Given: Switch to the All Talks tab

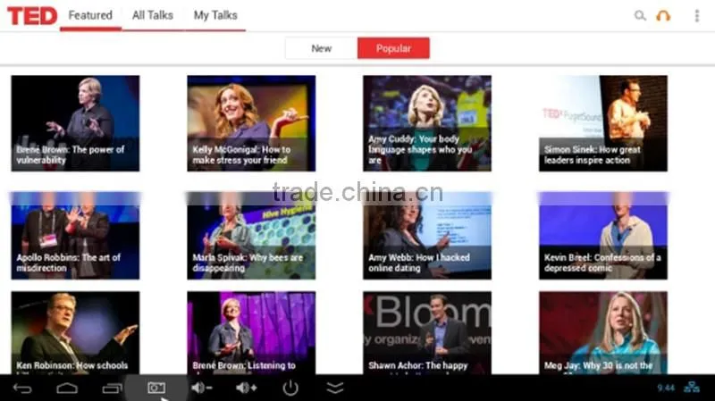Looking at the screenshot, I should click(x=153, y=15).
